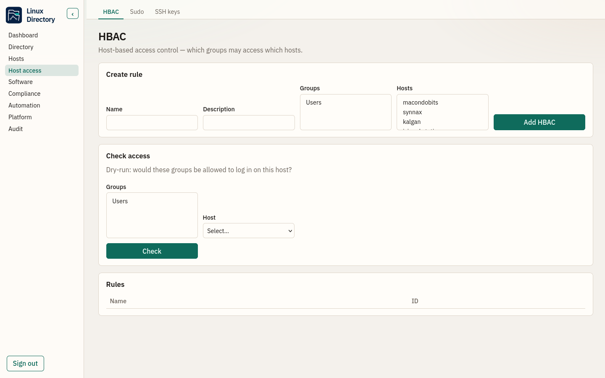The height and width of the screenshot is (378, 605).
Task: Pick kalgan in the Hosts list
Action: pos(442,122)
